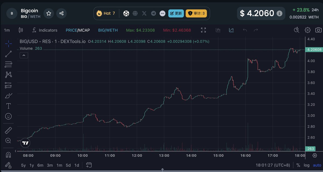Toggle percentage price scale

[x=298, y=165]
